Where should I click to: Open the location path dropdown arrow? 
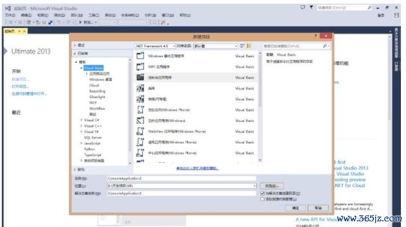point(254,186)
